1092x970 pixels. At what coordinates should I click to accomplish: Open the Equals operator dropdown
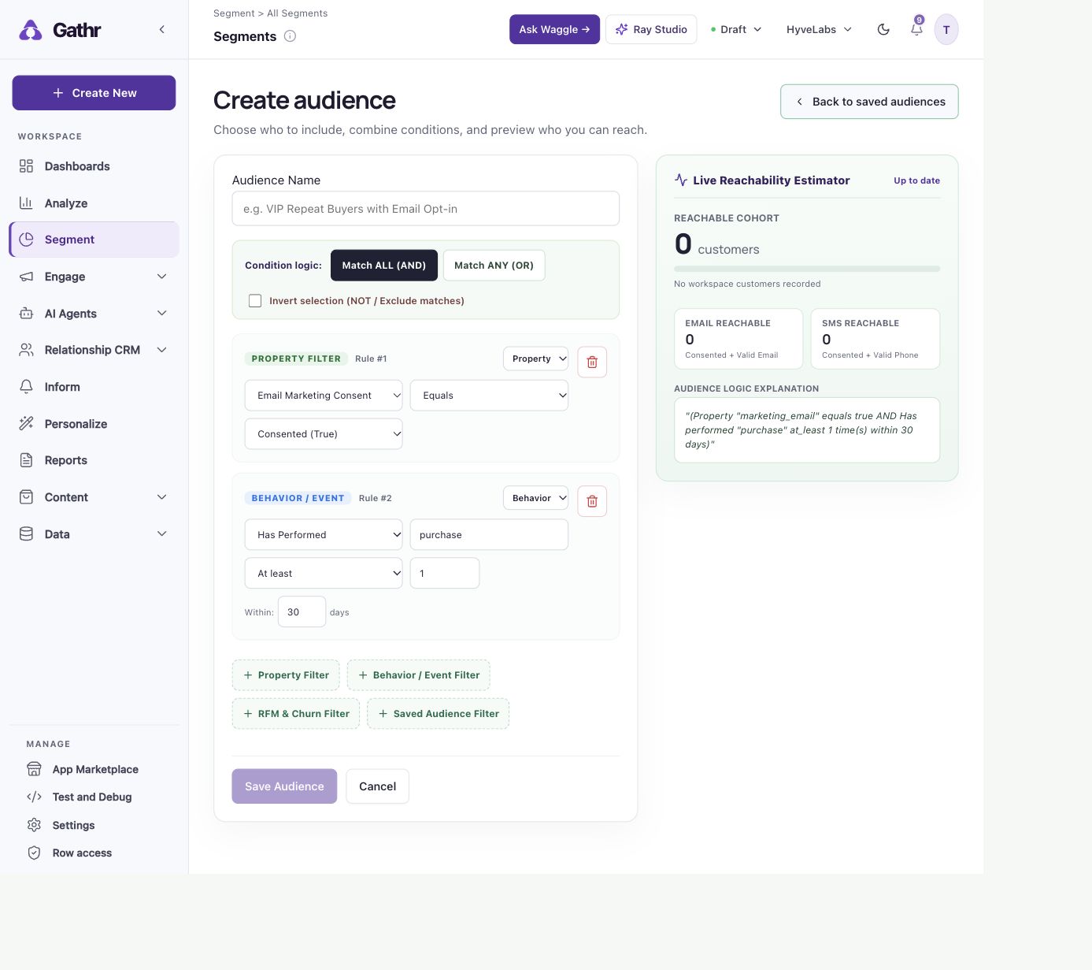click(489, 396)
